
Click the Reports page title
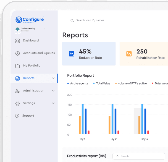click(x=75, y=35)
